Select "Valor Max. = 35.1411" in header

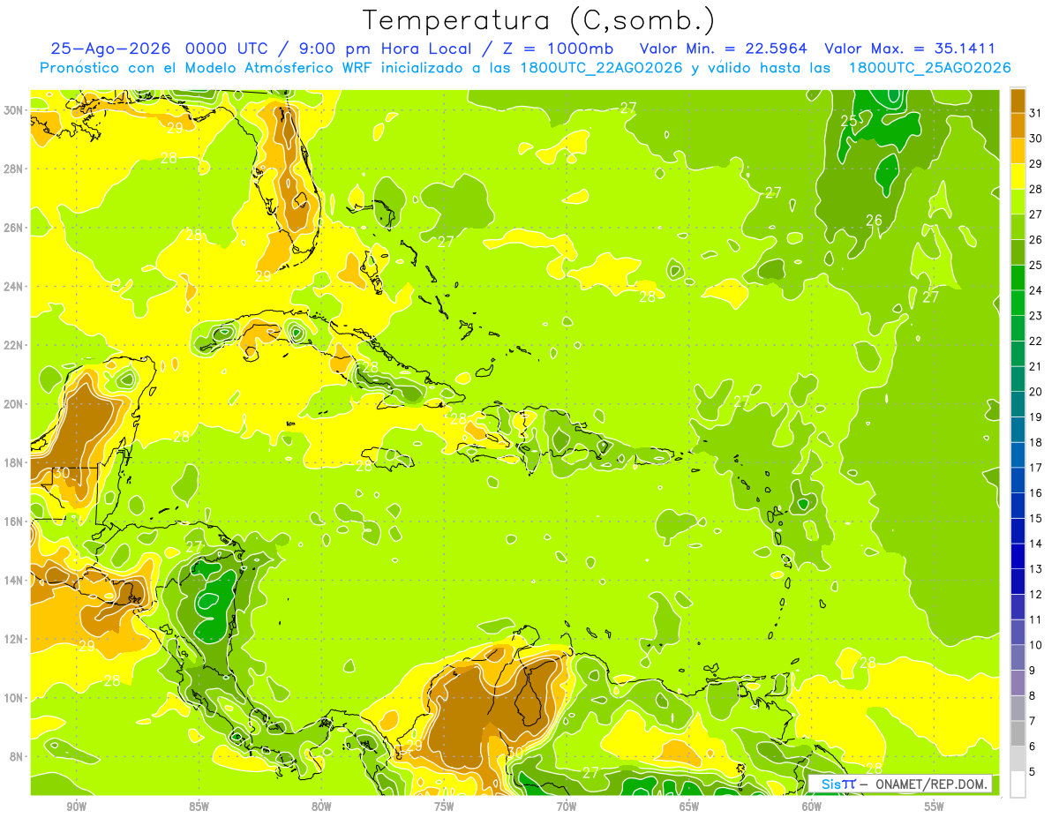point(910,49)
